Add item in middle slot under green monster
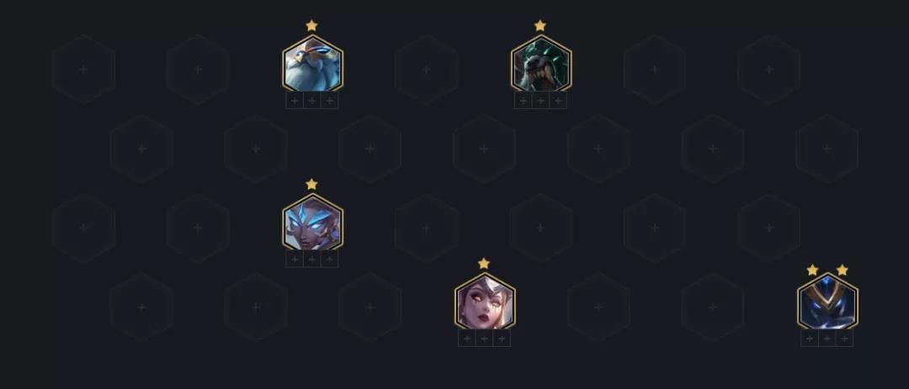Image resolution: width=909 pixels, height=389 pixels. coord(540,101)
